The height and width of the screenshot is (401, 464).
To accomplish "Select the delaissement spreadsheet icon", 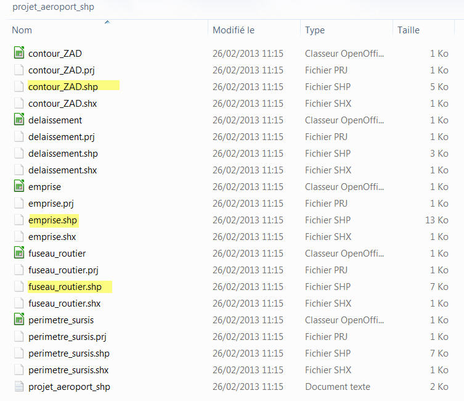I will point(18,120).
